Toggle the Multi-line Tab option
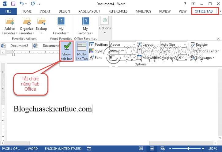Image resolution: width=222 pixels, height=152 pixels. 82,51
